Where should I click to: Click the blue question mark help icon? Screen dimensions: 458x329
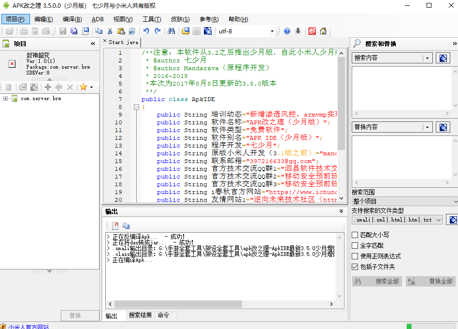[287, 31]
